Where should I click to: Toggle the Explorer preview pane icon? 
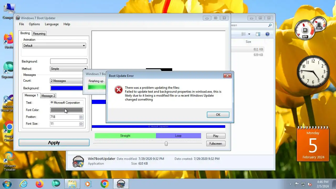click(258, 34)
